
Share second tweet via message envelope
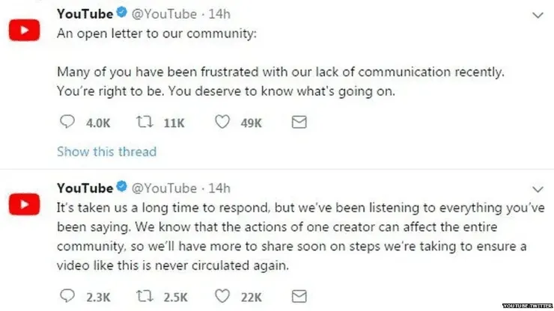coord(299,295)
